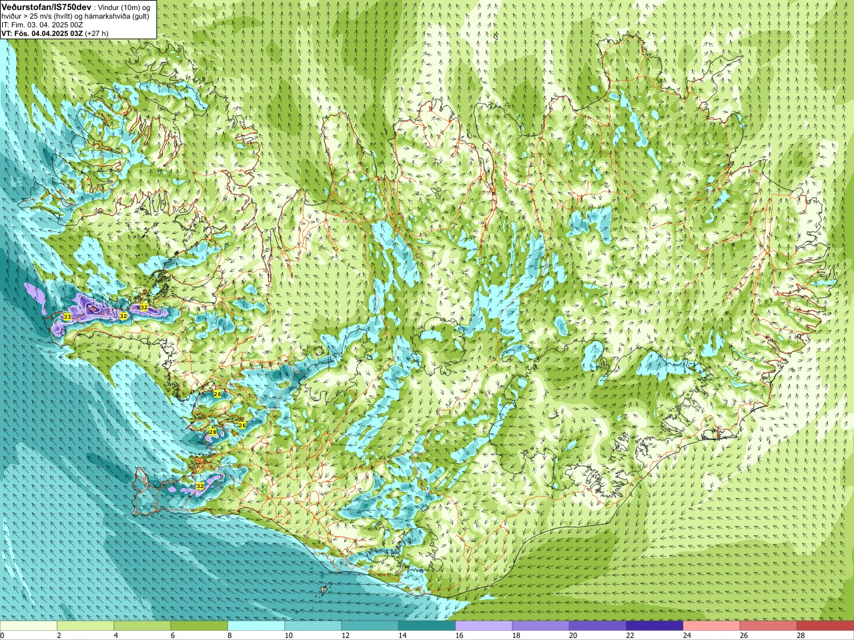Click the '(+27 h)' forecast offset text
This screenshot has height=640, width=854.
pyautogui.click(x=97, y=33)
